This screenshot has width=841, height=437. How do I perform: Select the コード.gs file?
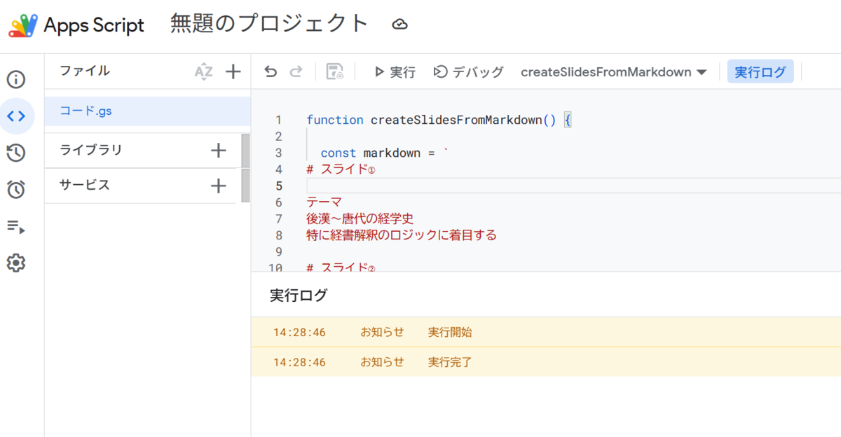tap(147, 111)
